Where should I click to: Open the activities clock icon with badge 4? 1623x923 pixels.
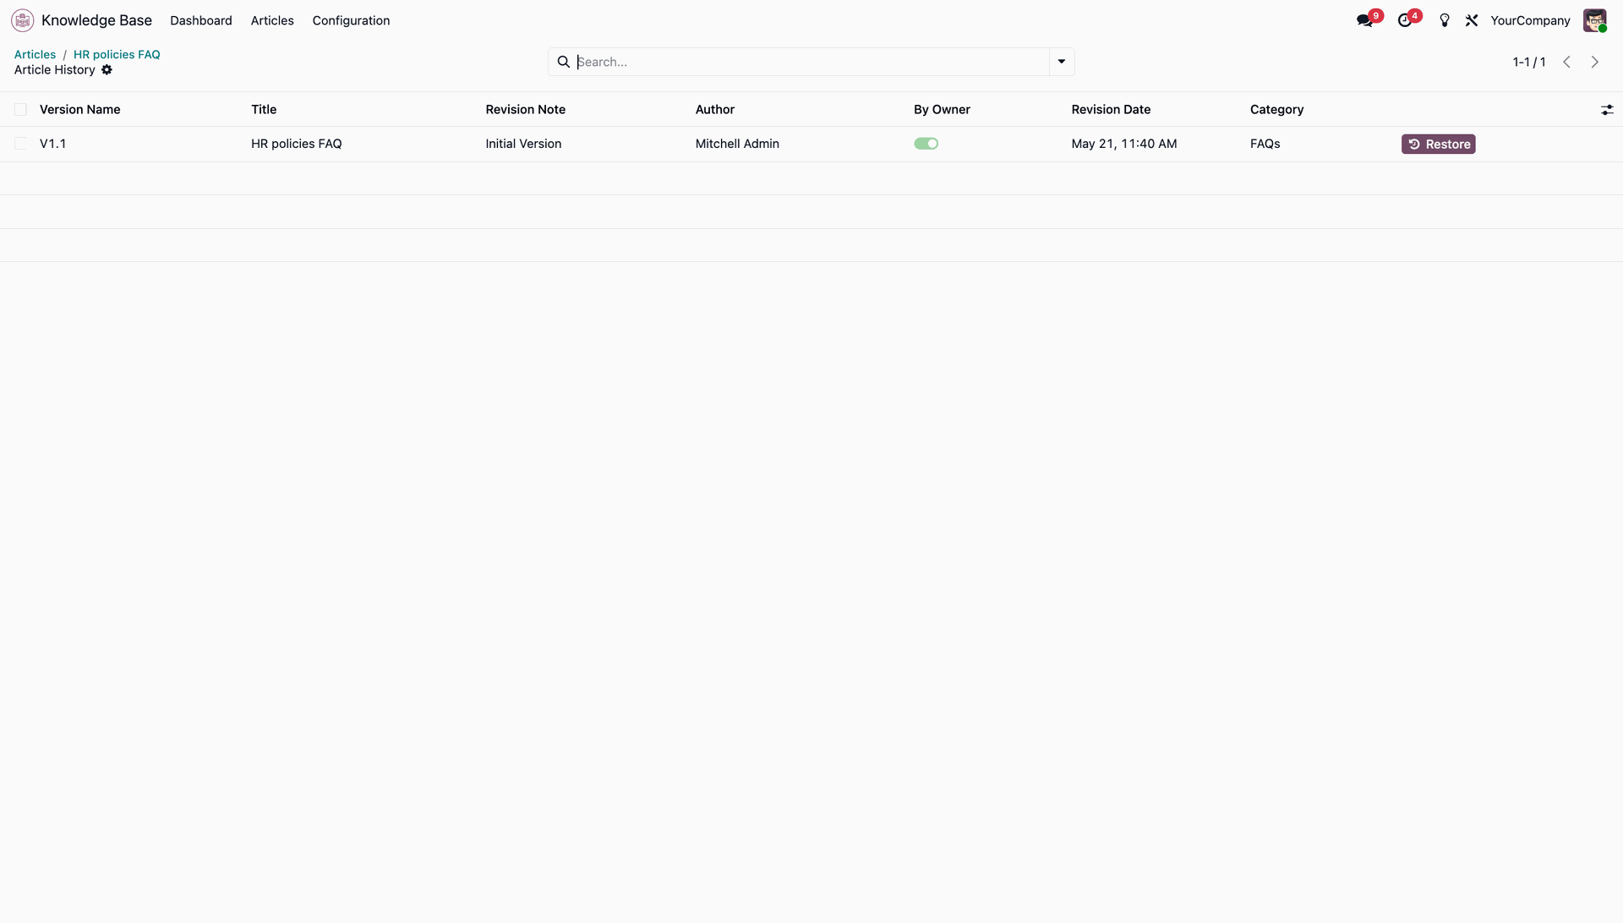click(1405, 20)
